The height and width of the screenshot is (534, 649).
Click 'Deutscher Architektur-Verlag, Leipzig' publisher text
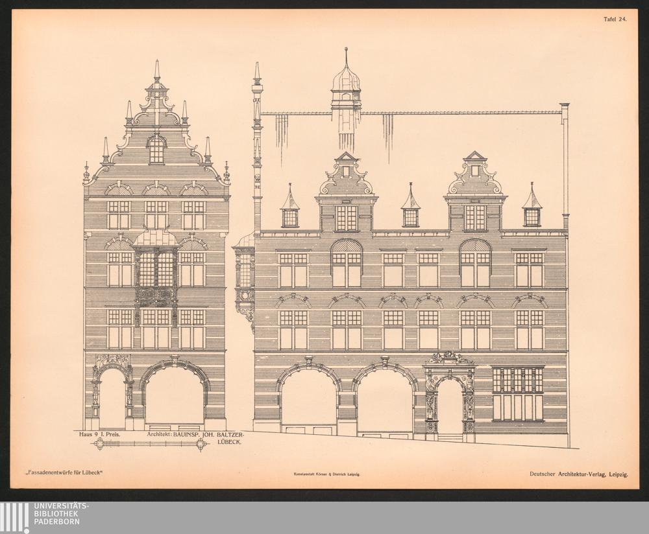click(578, 474)
